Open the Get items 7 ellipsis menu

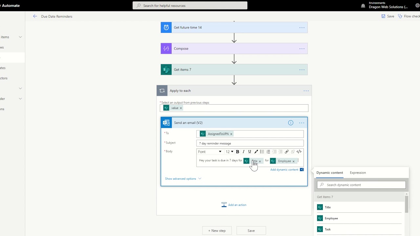coord(302,69)
